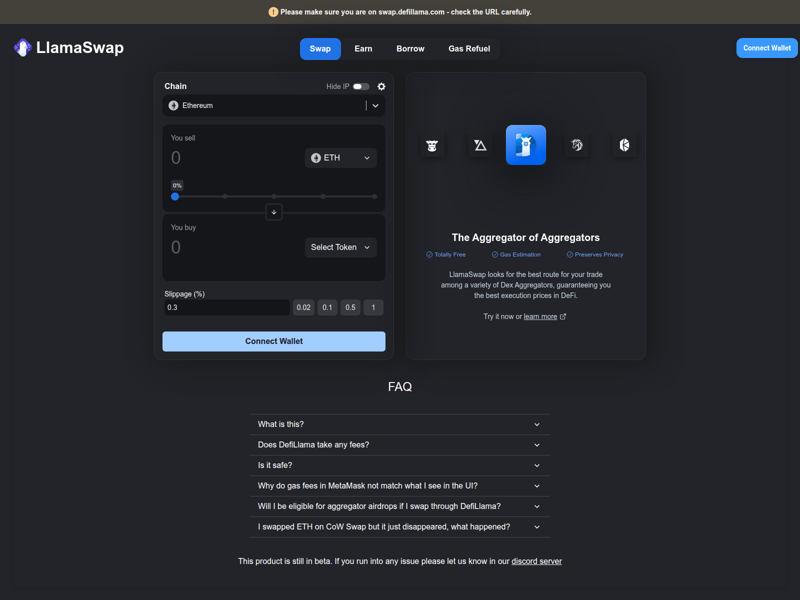Click the swap direction arrow button
800x600 pixels.
tap(274, 212)
